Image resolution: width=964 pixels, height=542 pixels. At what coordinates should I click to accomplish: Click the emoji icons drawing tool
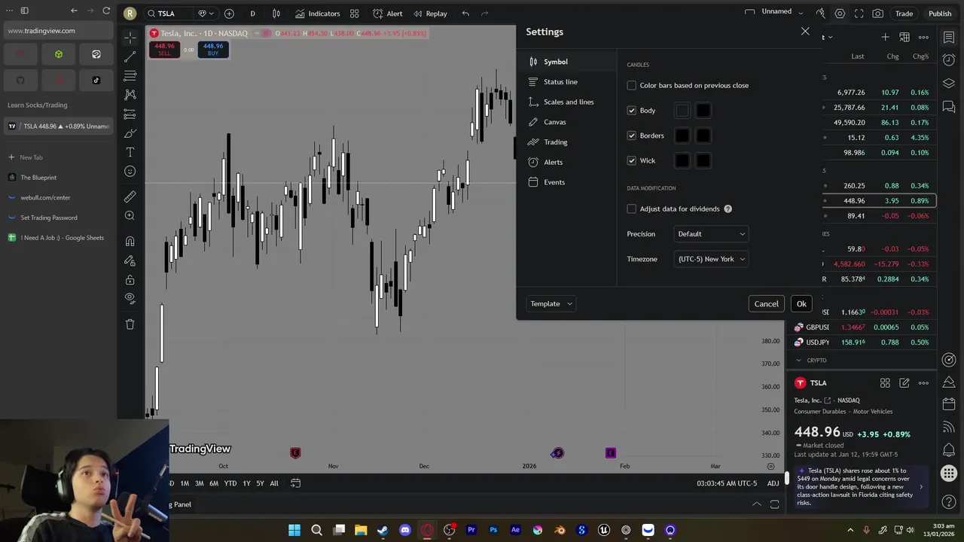[x=130, y=172]
